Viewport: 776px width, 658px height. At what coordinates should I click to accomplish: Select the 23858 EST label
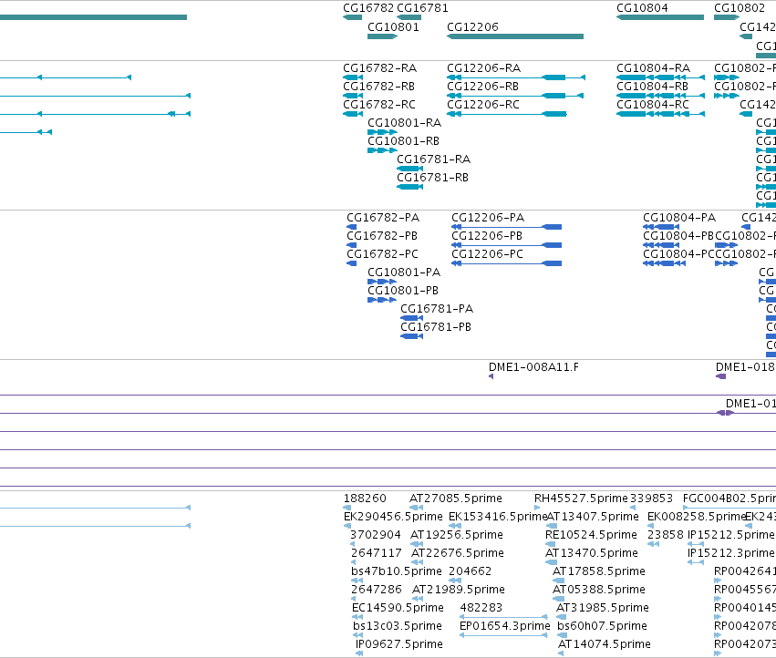666,535
